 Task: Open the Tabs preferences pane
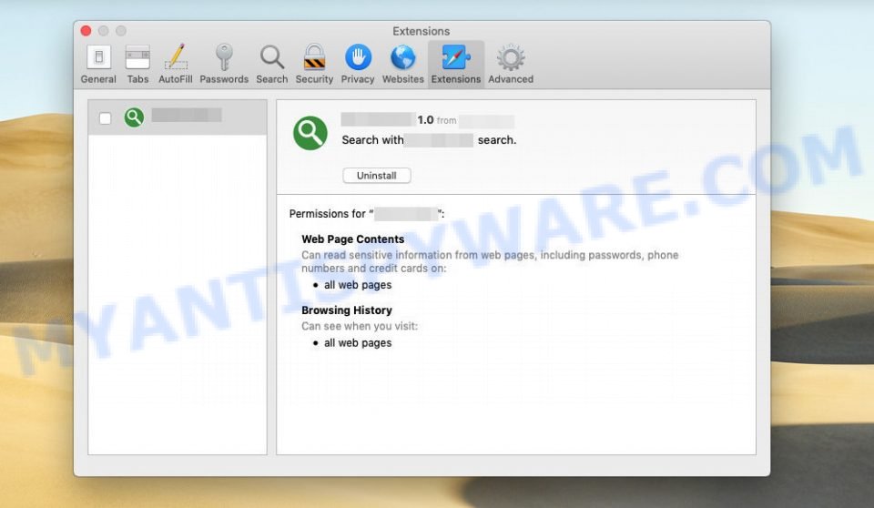137,64
